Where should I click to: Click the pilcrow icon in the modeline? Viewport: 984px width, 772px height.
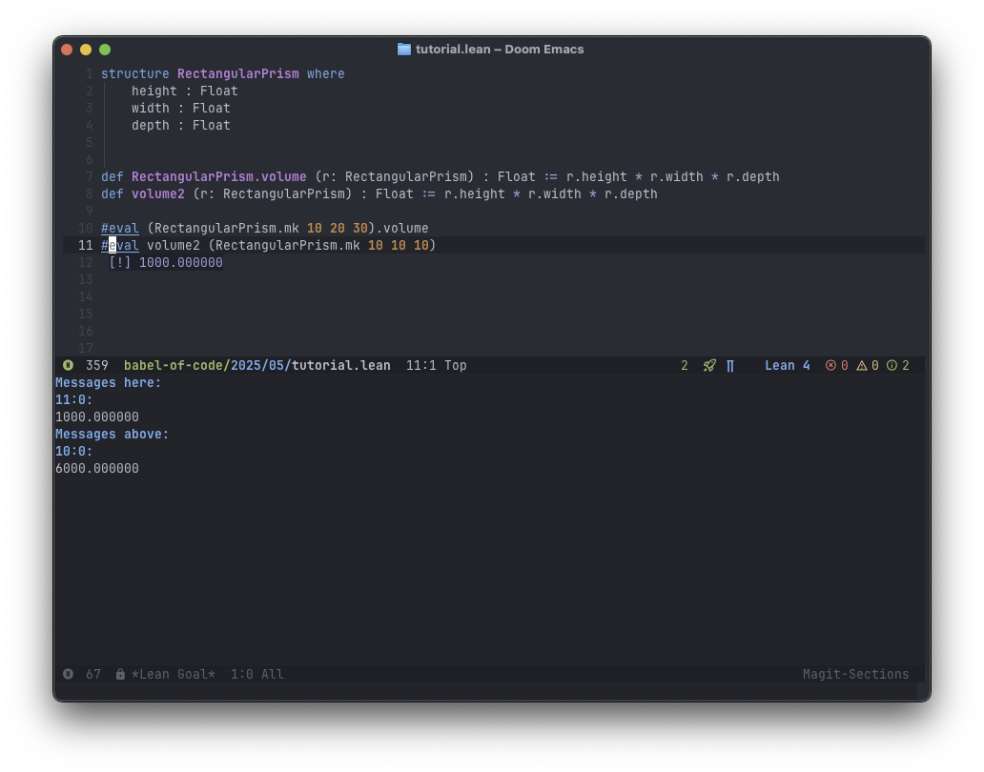point(729,366)
